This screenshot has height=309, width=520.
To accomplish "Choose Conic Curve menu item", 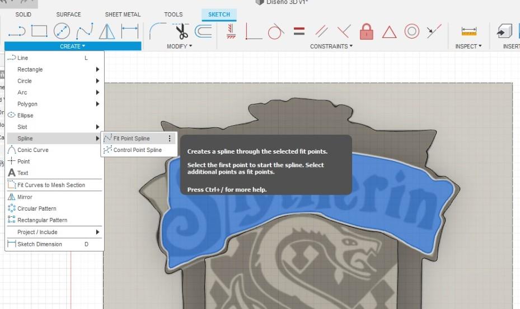I will point(54,150).
